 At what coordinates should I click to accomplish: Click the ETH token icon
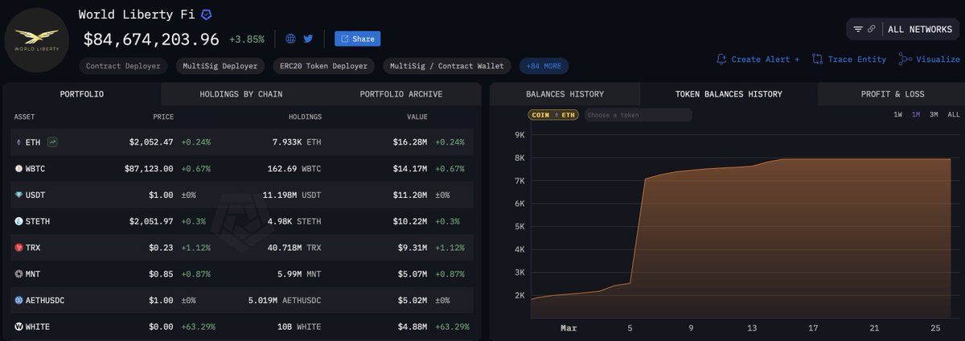tap(18, 142)
